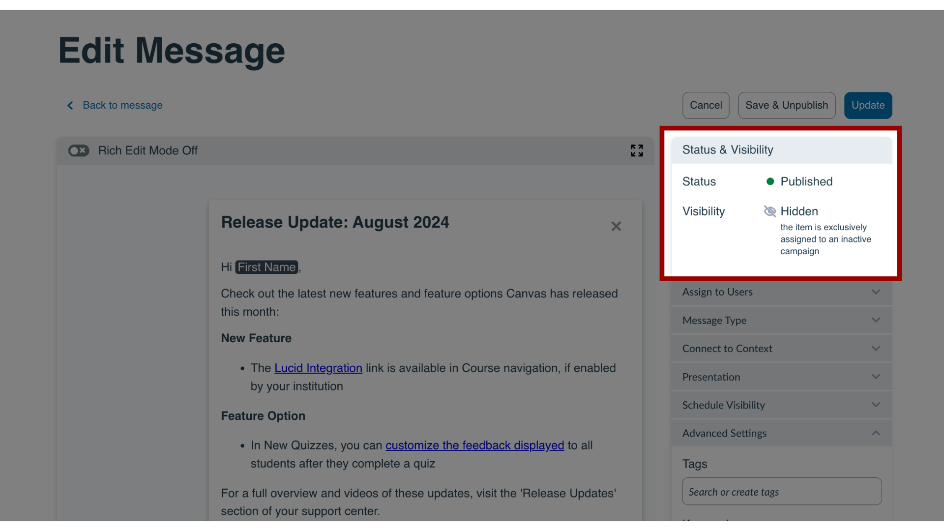944x531 pixels.
Task: Click the Hidden visibility icon
Action: point(769,211)
